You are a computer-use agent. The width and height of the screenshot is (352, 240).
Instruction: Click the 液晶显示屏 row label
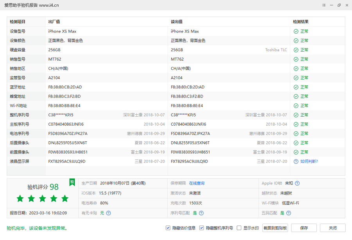20,161
